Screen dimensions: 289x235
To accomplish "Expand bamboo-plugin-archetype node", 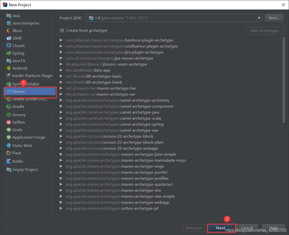I will [x=61, y=40].
